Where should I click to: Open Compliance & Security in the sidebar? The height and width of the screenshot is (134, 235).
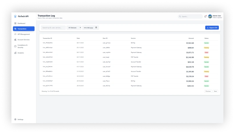click(x=24, y=46)
